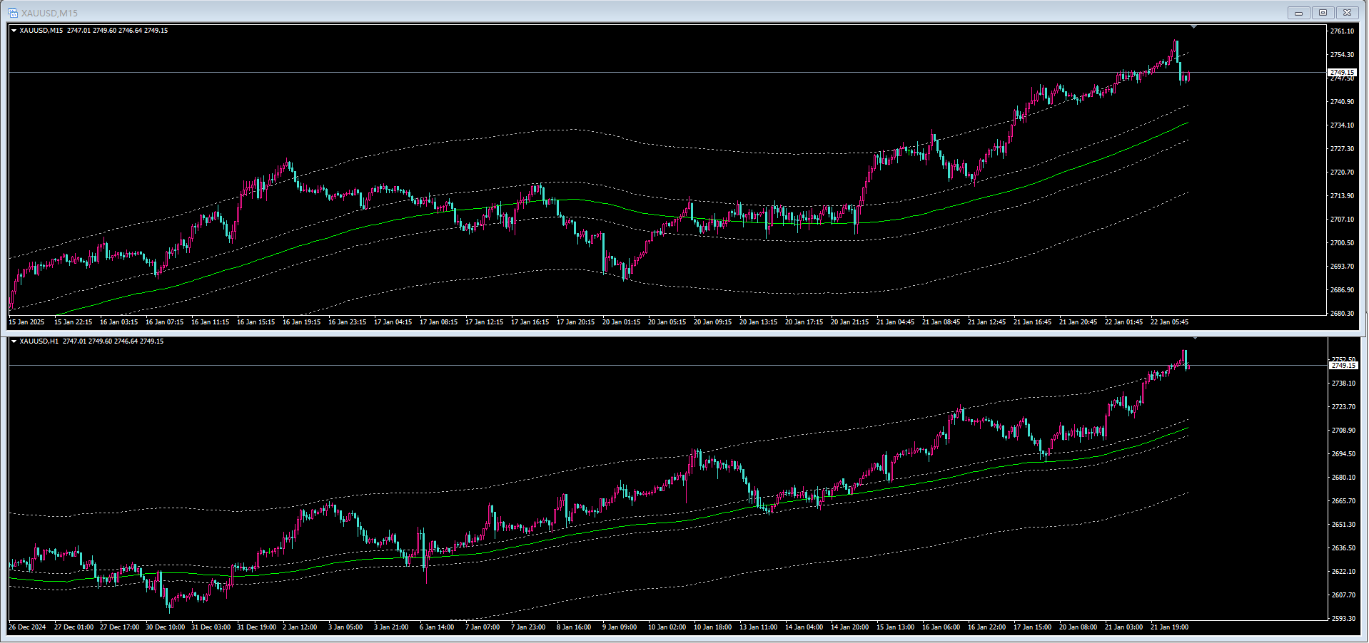Click the 2749.15 current price tag on H1 chart

point(1343,366)
